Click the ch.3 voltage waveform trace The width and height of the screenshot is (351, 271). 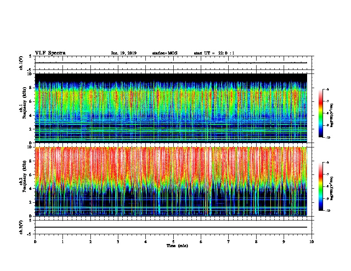[171, 227]
